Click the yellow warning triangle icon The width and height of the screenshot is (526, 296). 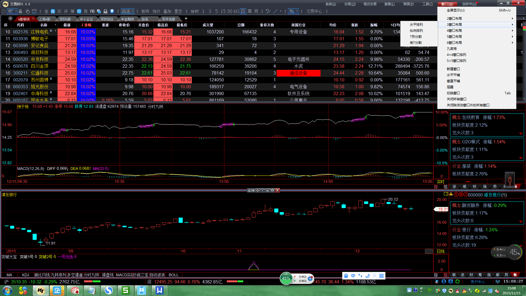click(451, 194)
